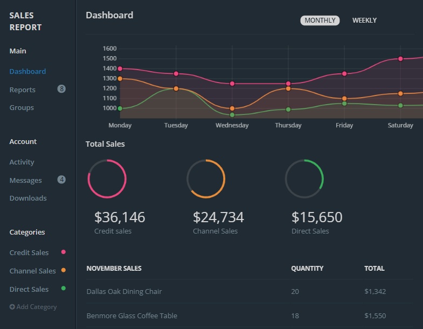The image size is (423, 329).
Task: Click the green Direct Sales donut chart
Action: 304,179
